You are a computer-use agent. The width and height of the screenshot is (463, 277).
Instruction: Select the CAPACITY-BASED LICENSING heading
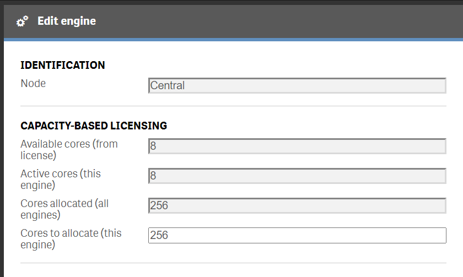click(x=94, y=126)
